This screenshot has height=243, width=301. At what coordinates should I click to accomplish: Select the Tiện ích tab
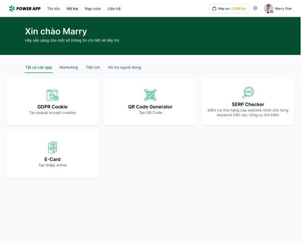pyautogui.click(x=93, y=67)
